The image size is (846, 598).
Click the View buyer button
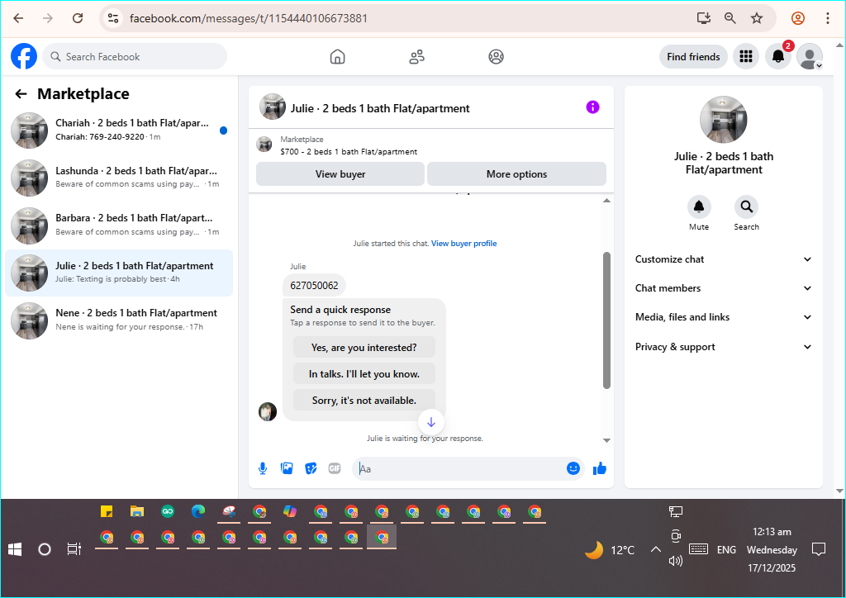pyautogui.click(x=340, y=174)
